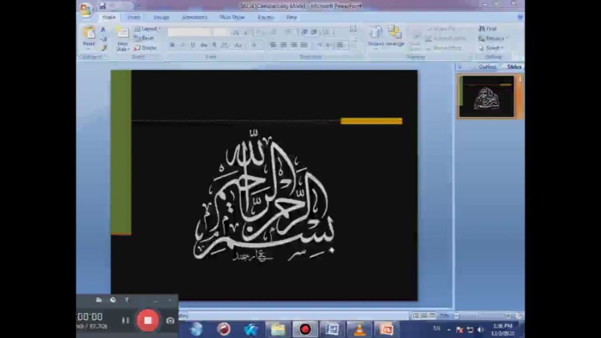Switch to the Outline pane tab
The width and height of the screenshot is (601, 338).
pyautogui.click(x=487, y=67)
